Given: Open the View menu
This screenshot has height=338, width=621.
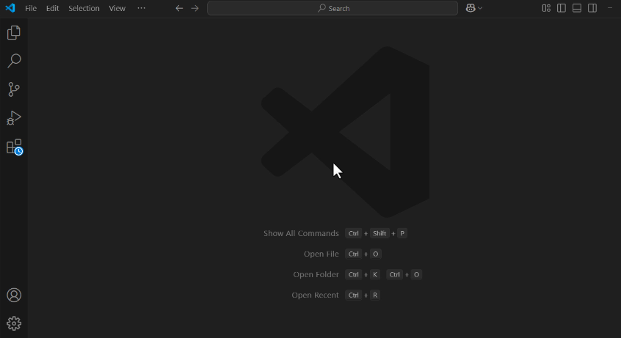Looking at the screenshot, I should [117, 8].
